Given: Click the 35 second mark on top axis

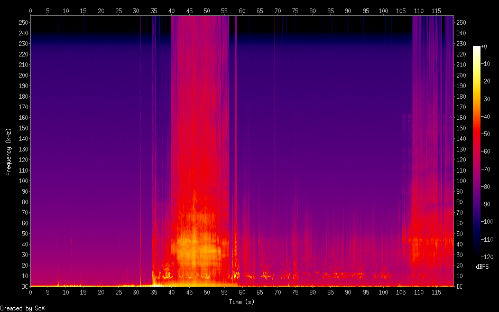Looking at the screenshot, I should (154, 10).
